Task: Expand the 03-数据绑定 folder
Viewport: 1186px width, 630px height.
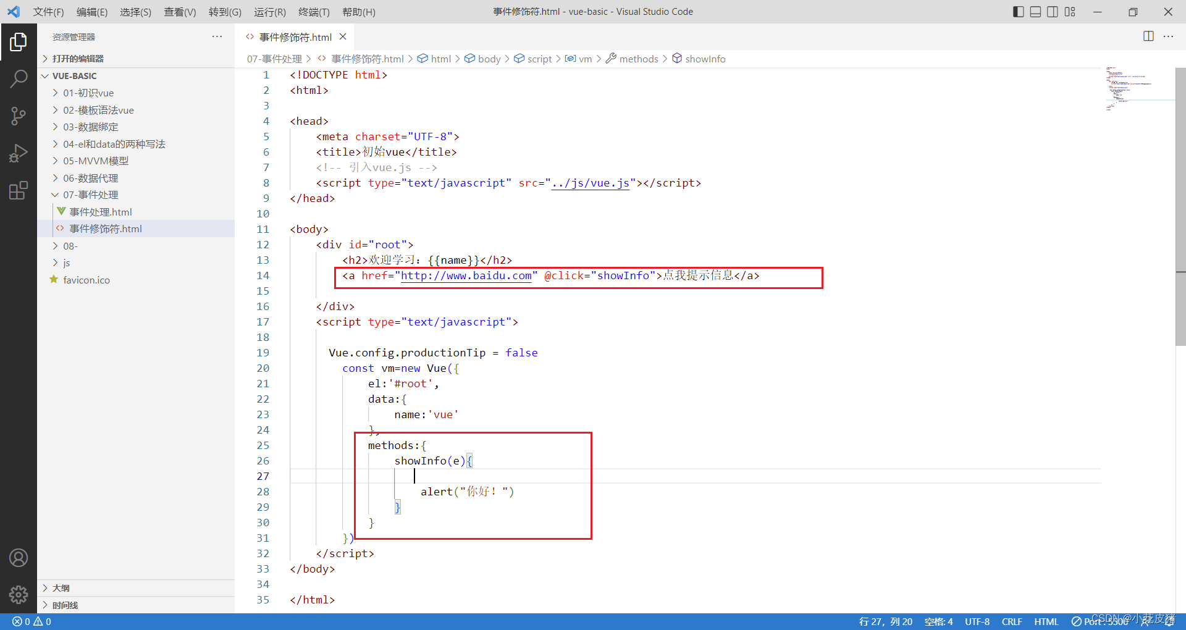Action: [136, 127]
